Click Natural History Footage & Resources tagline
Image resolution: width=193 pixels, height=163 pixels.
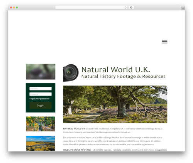[124, 76]
